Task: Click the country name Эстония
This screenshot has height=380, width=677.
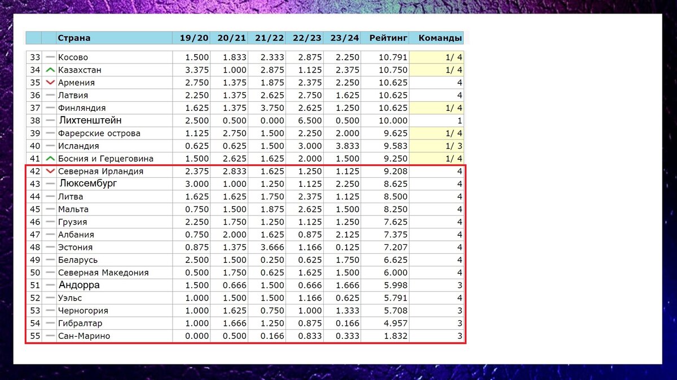Action: pos(76,248)
